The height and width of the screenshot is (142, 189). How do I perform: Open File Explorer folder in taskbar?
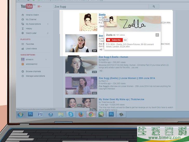[x=61, y=114]
